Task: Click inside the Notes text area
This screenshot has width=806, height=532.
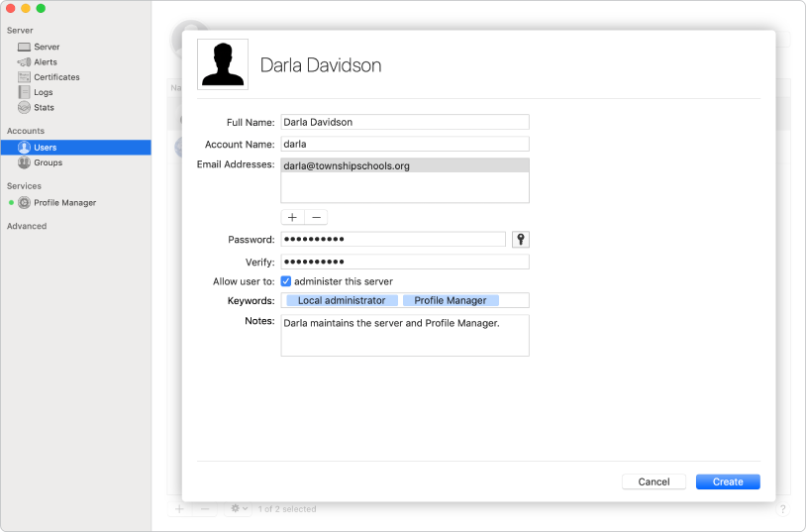Action: 405,336
